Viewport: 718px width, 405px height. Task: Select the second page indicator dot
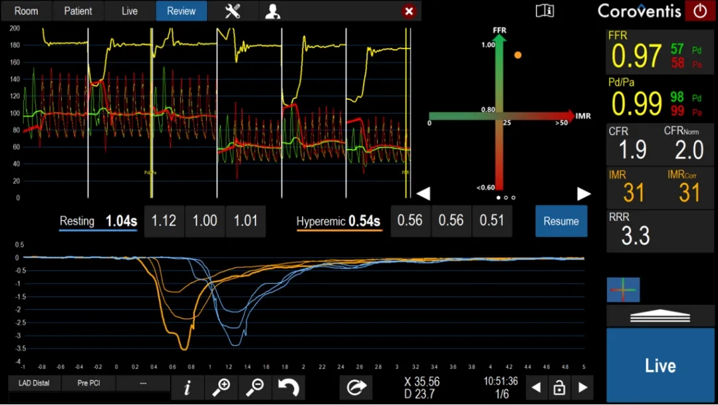pos(506,198)
